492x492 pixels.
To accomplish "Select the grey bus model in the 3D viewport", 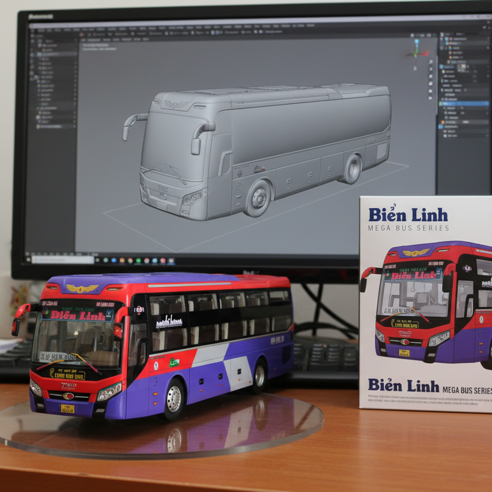I will 258,151.
